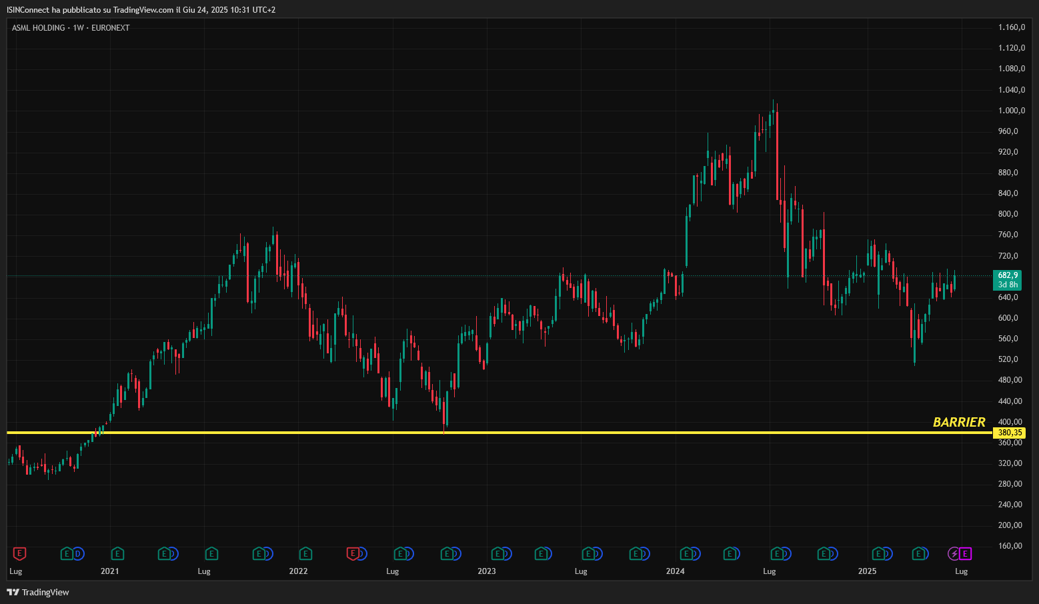Open earnings marker midway between 2023 and Lug 2023
This screenshot has width=1039, height=604.
[x=541, y=553]
